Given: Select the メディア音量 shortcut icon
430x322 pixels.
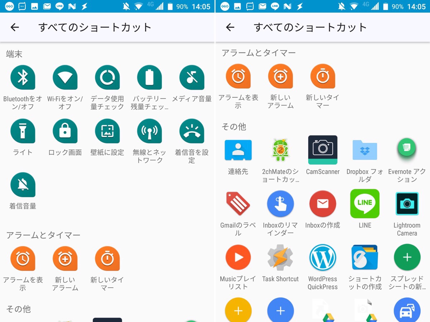Looking at the screenshot, I should click(x=192, y=77).
